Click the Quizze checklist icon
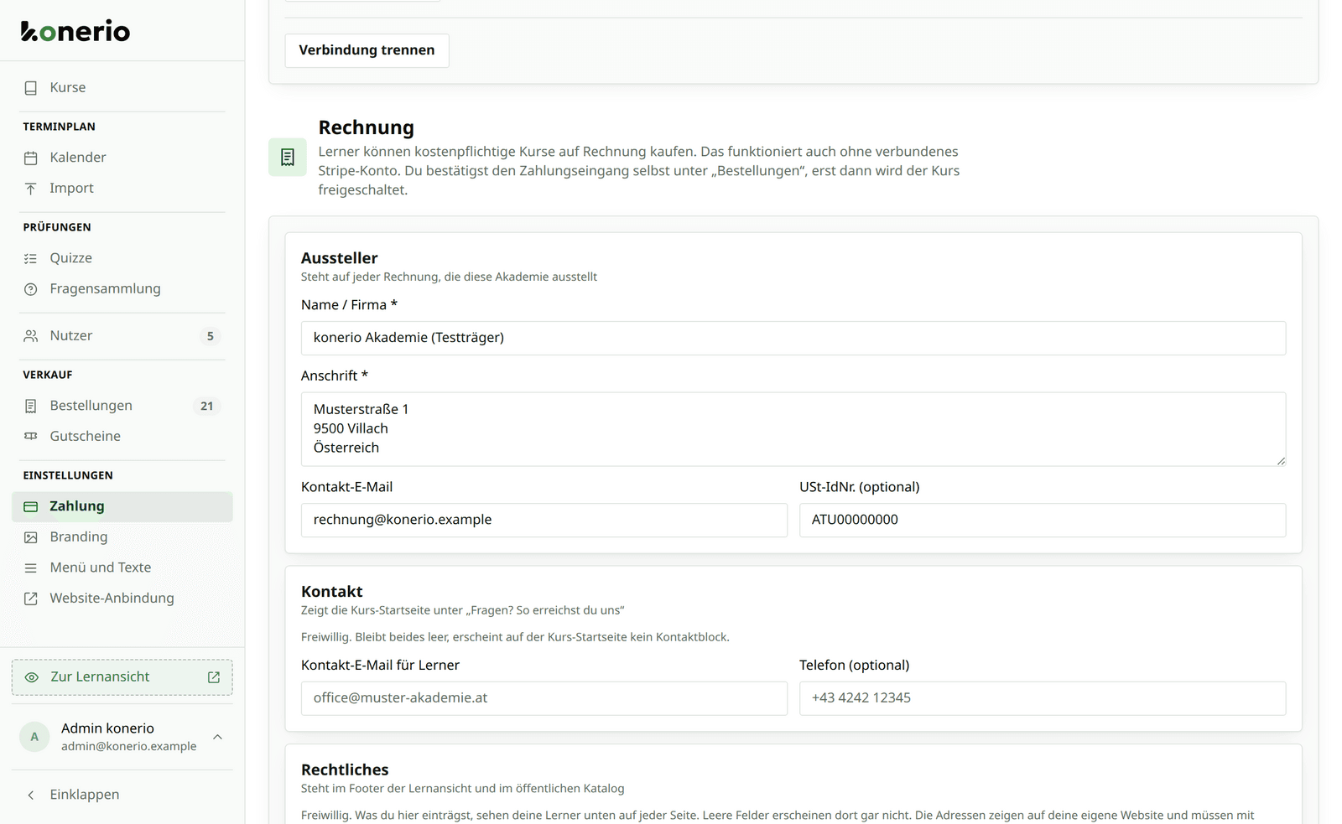 31,258
